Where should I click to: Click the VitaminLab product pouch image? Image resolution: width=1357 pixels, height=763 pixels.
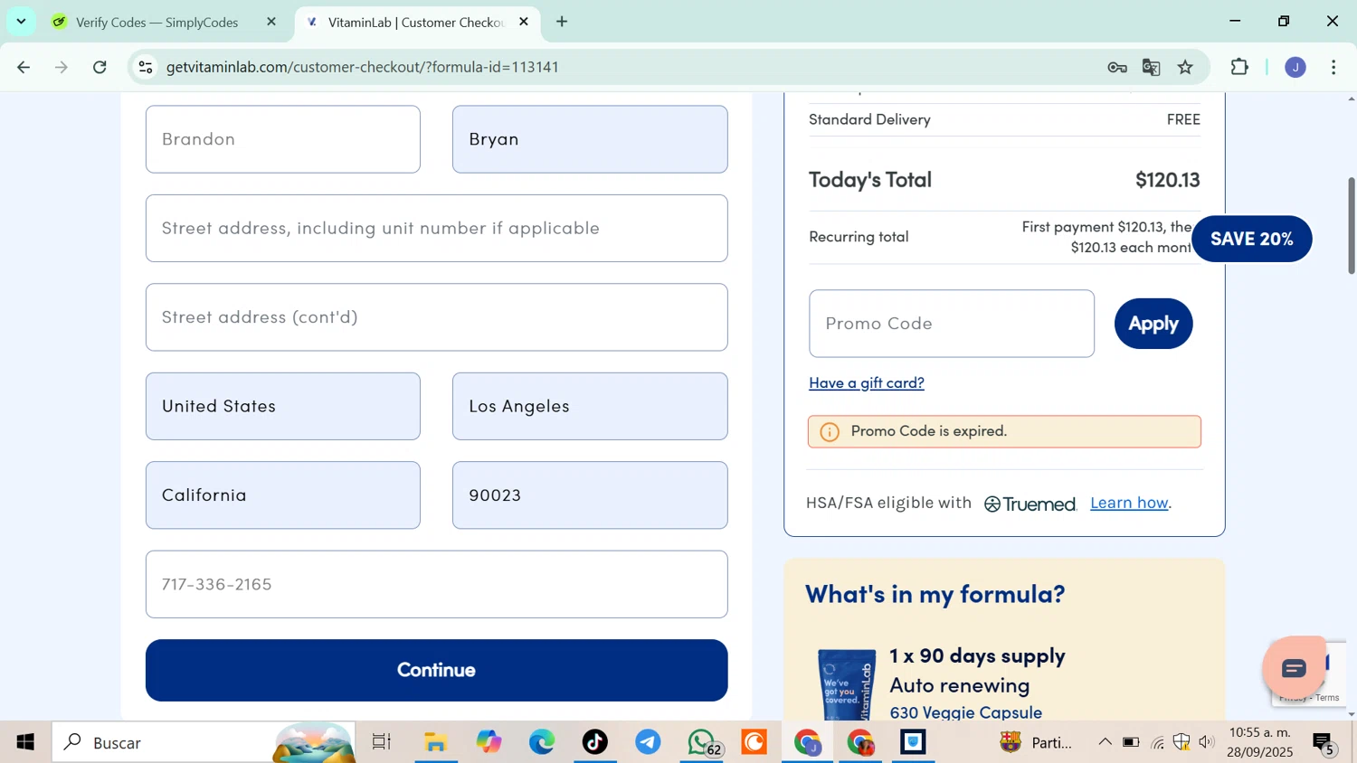pyautogui.click(x=847, y=684)
